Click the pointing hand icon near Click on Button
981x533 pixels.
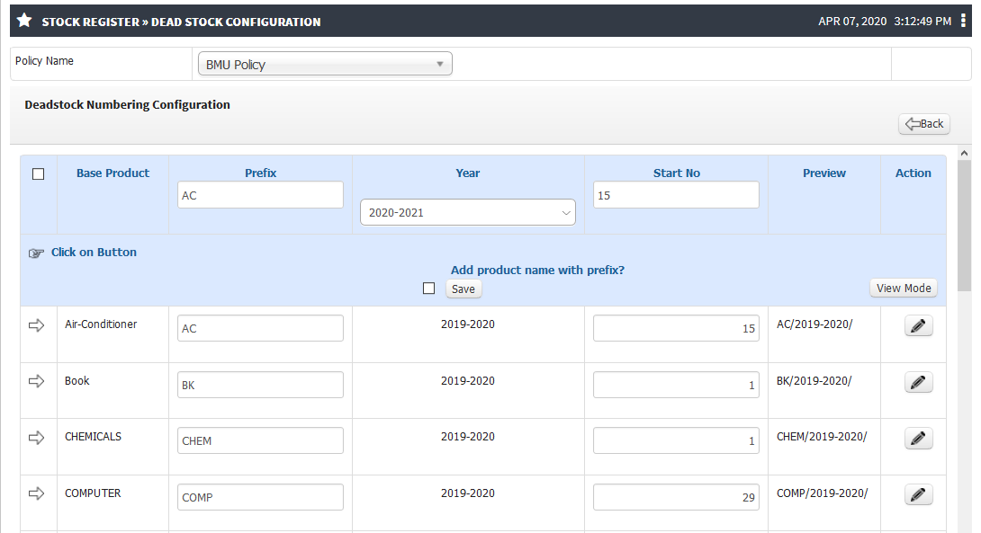click(36, 253)
